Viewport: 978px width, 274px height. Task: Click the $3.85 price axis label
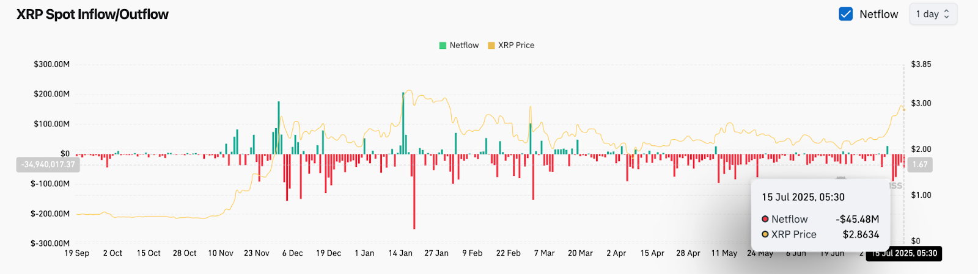pyautogui.click(x=921, y=64)
